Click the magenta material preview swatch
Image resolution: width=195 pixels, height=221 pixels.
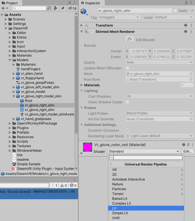(88, 147)
